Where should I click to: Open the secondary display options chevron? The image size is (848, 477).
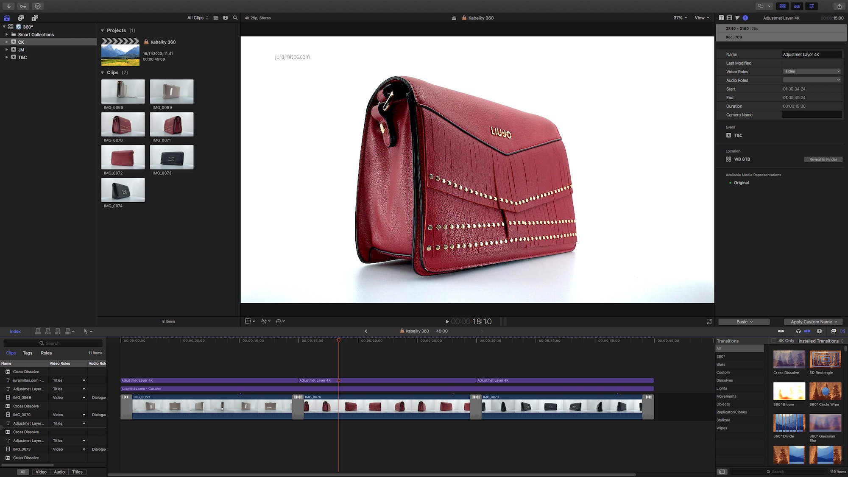pyautogui.click(x=769, y=6)
